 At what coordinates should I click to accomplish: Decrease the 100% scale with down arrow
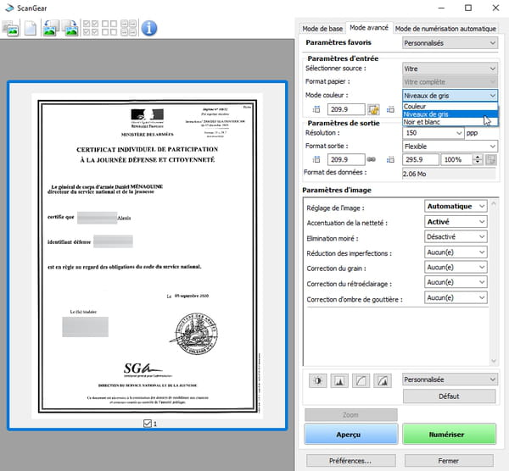[478, 162]
